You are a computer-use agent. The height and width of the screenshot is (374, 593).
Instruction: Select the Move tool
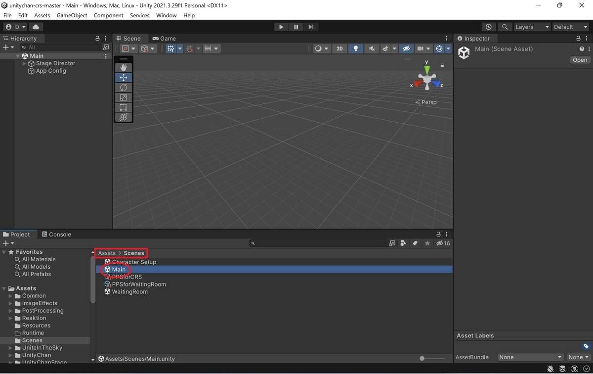(124, 77)
